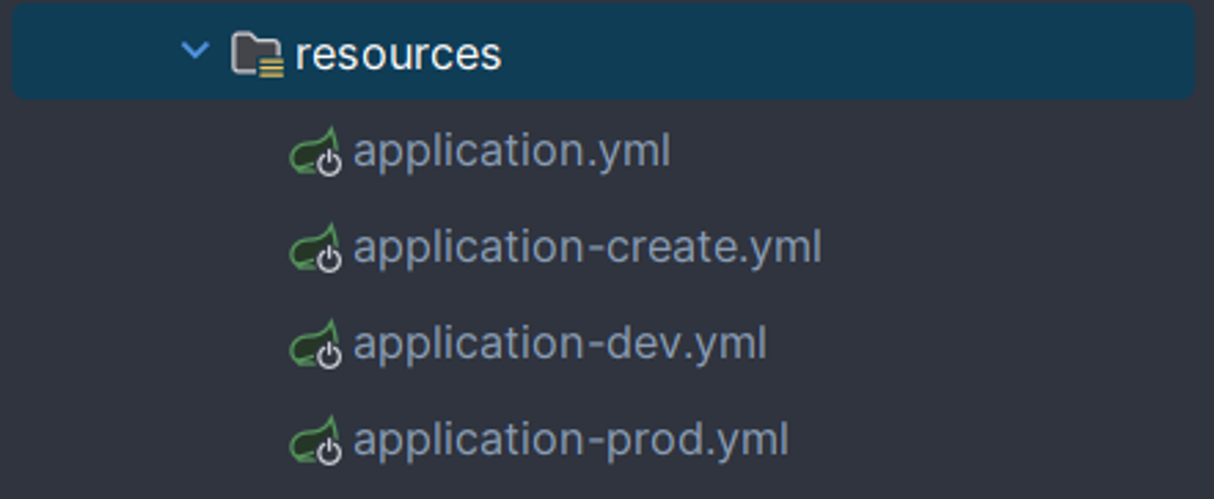Select the application-dev.yml file name
This screenshot has width=1214, height=499.
(x=559, y=343)
